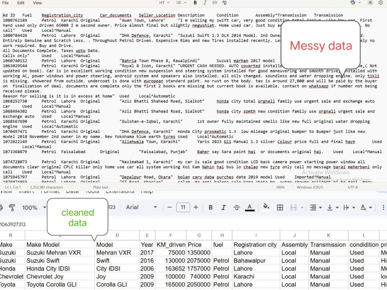This screenshot has width=387, height=290.
Task: Open the Arial font dropdown
Action: 141,207
